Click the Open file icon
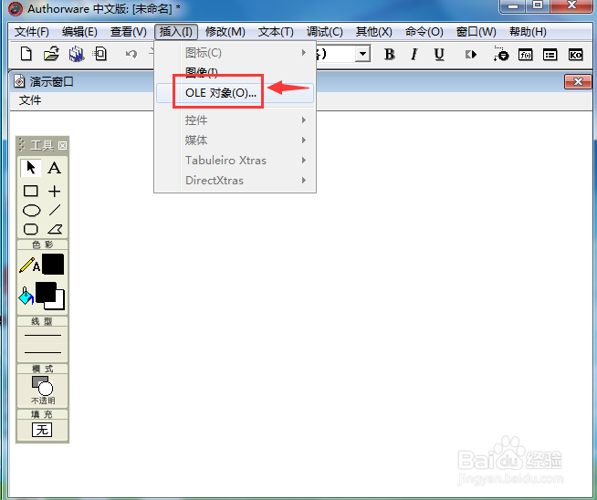 (x=51, y=54)
